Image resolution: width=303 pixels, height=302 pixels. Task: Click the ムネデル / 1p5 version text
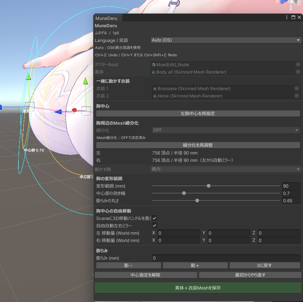(x=107, y=33)
